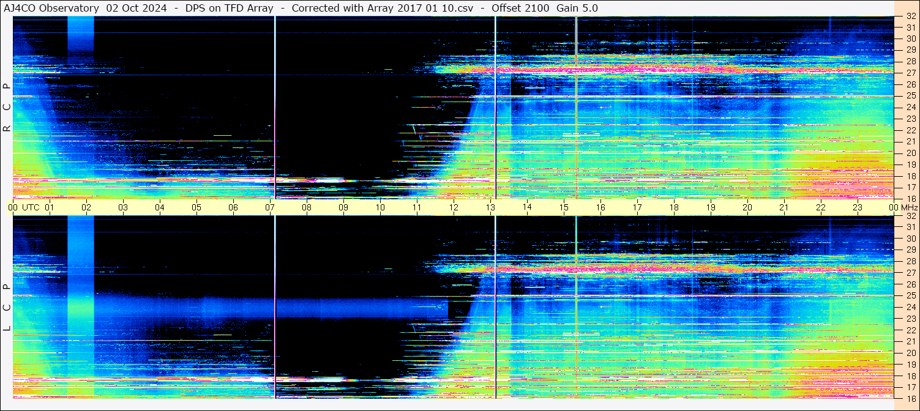Select the 11 hour tick label
Viewport: 920px width, 411px height.
point(417,207)
